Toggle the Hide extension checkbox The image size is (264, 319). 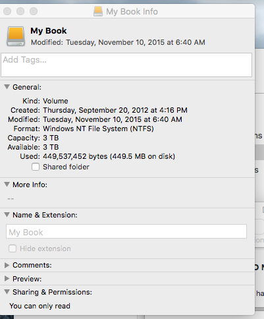[x=13, y=248]
